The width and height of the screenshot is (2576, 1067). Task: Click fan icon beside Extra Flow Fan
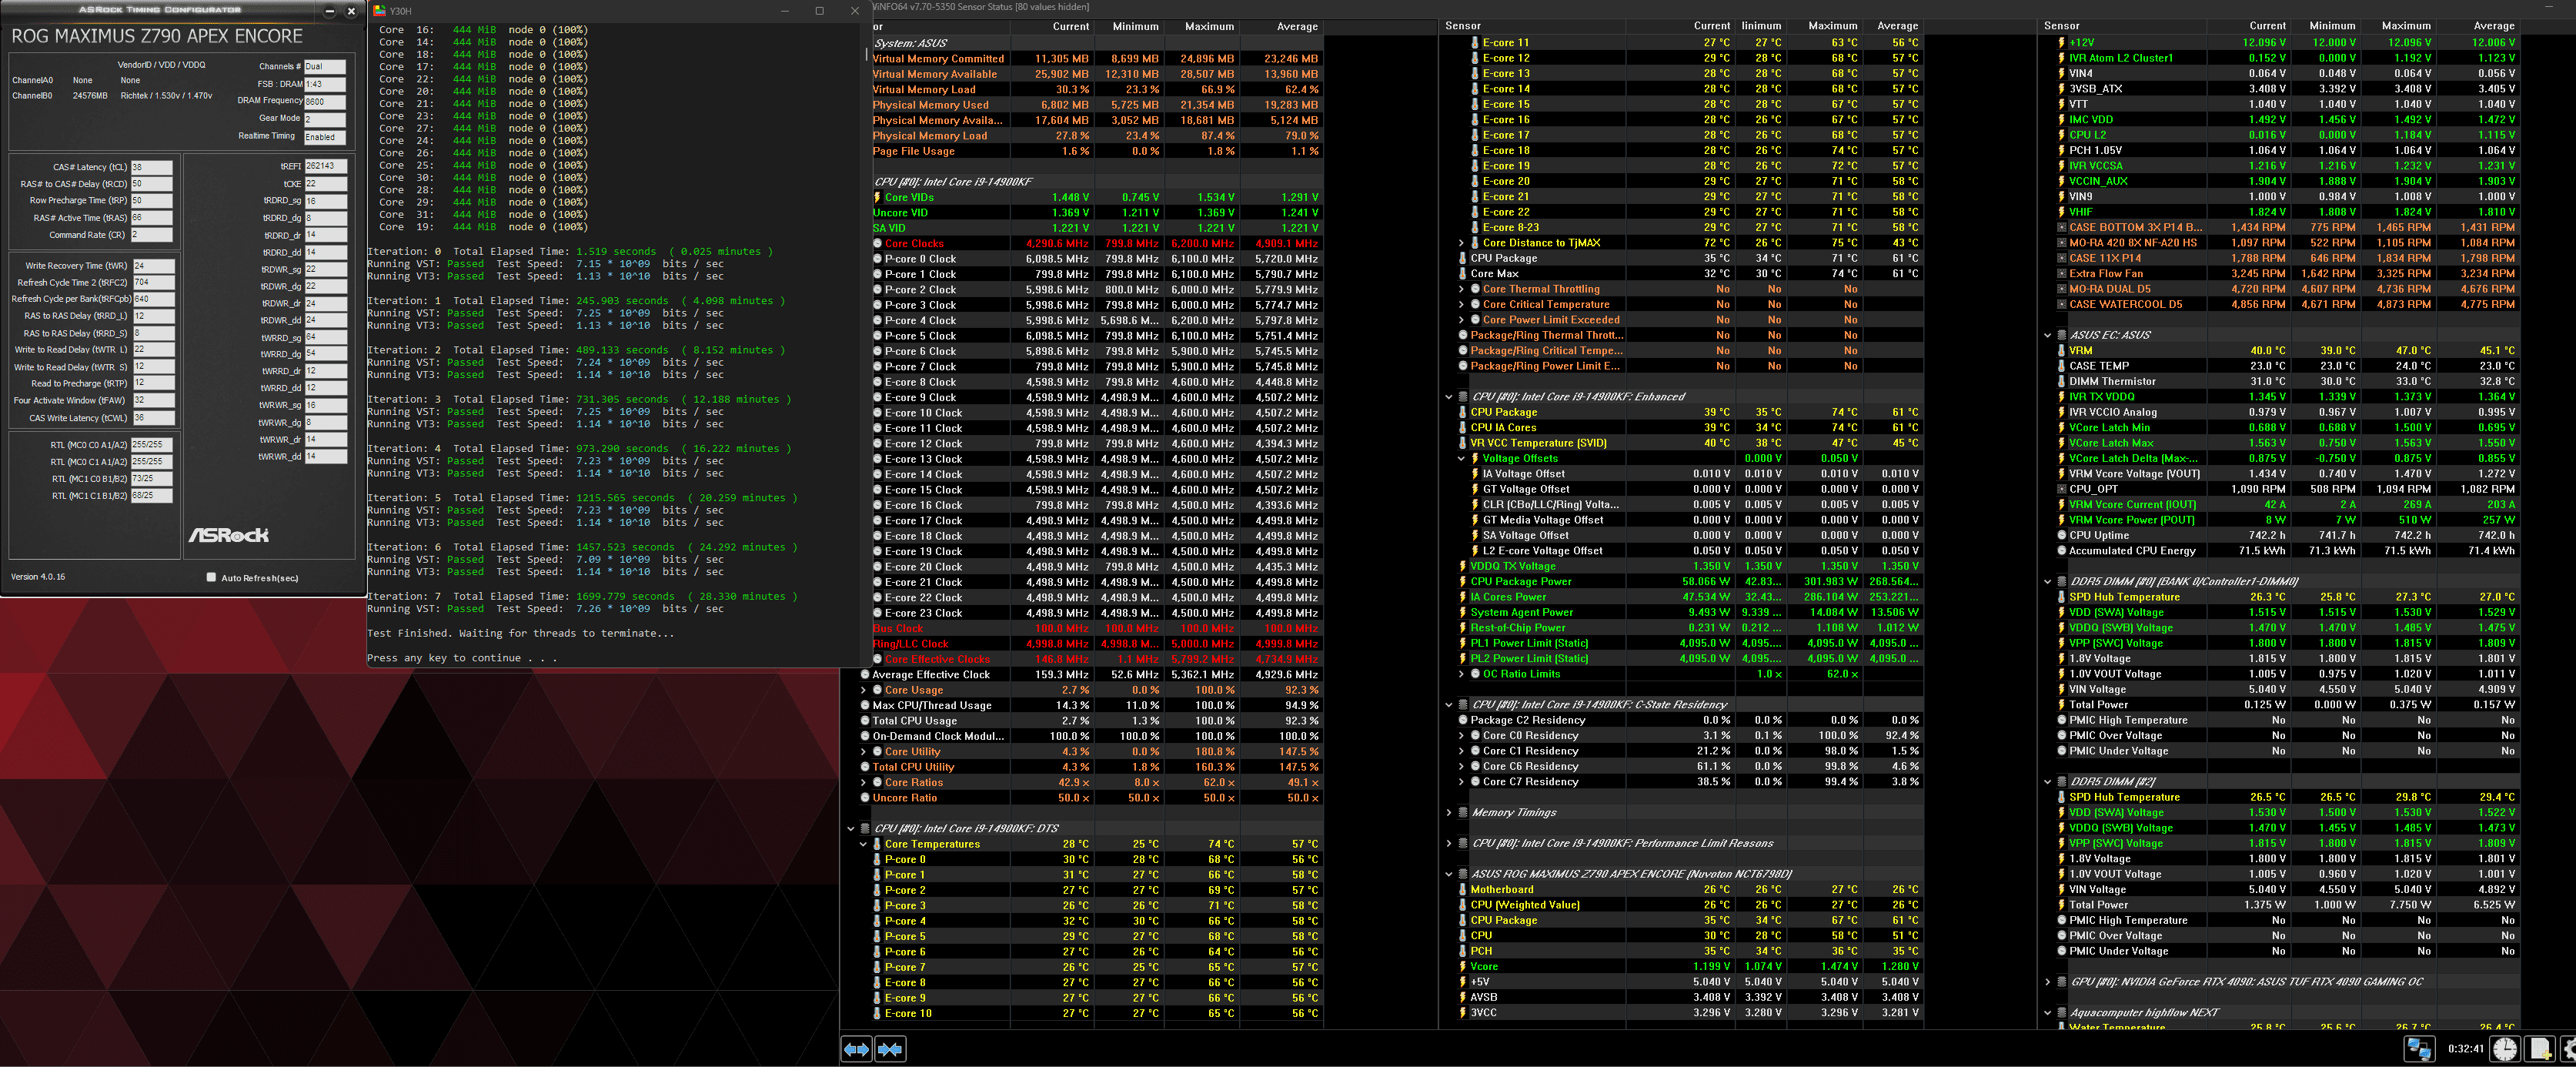point(2061,274)
